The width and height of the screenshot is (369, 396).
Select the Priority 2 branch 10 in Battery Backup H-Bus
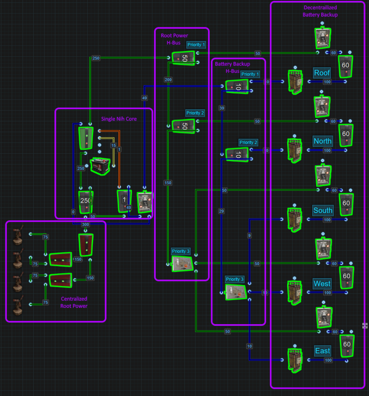[237, 155]
